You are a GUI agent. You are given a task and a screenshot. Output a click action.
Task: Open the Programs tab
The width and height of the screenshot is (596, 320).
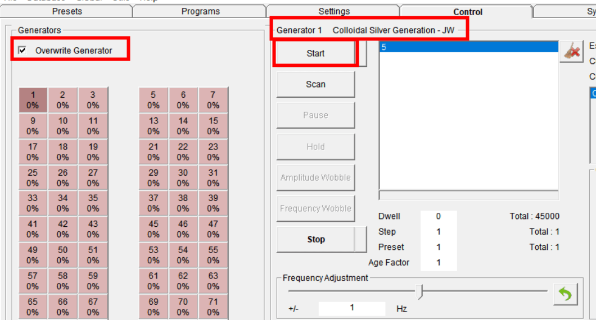200,11
